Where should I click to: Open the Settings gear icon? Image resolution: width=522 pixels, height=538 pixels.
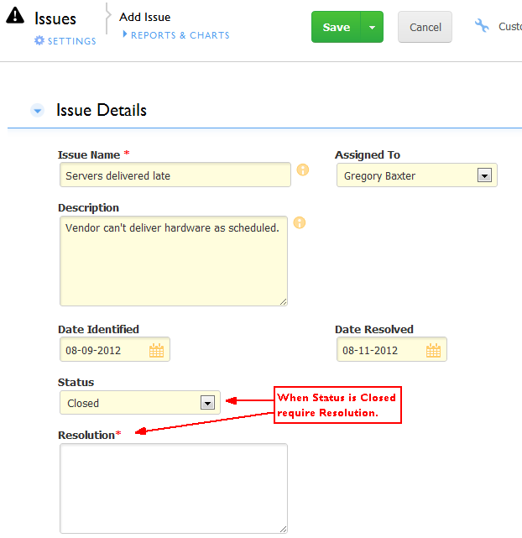pyautogui.click(x=39, y=40)
